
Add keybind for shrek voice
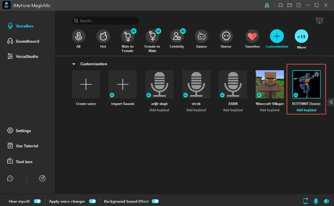coord(196,110)
